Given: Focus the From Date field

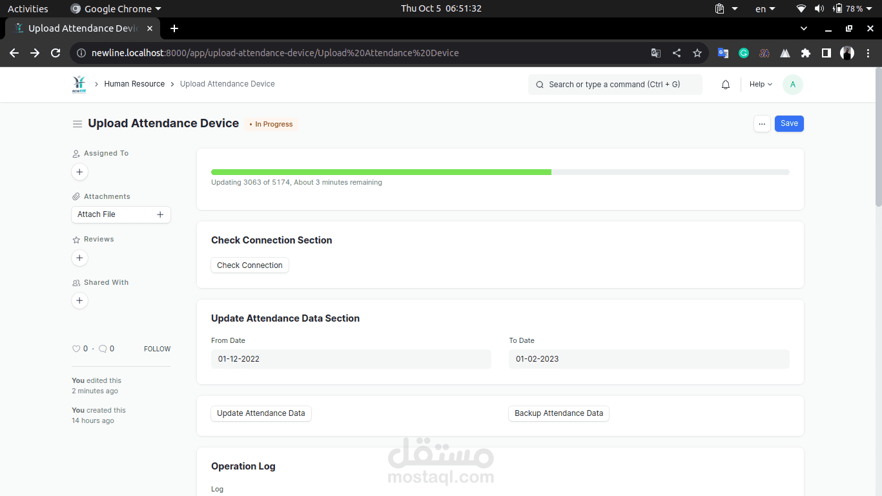Looking at the screenshot, I should point(351,359).
